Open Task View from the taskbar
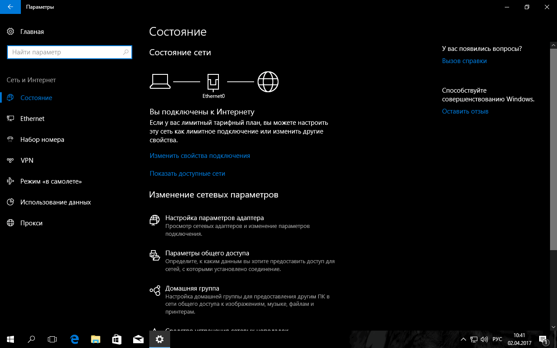Viewport: 557px width, 348px height. [52, 339]
